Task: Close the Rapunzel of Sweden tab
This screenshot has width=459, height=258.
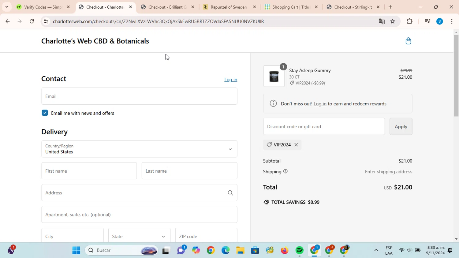Action: [255, 7]
